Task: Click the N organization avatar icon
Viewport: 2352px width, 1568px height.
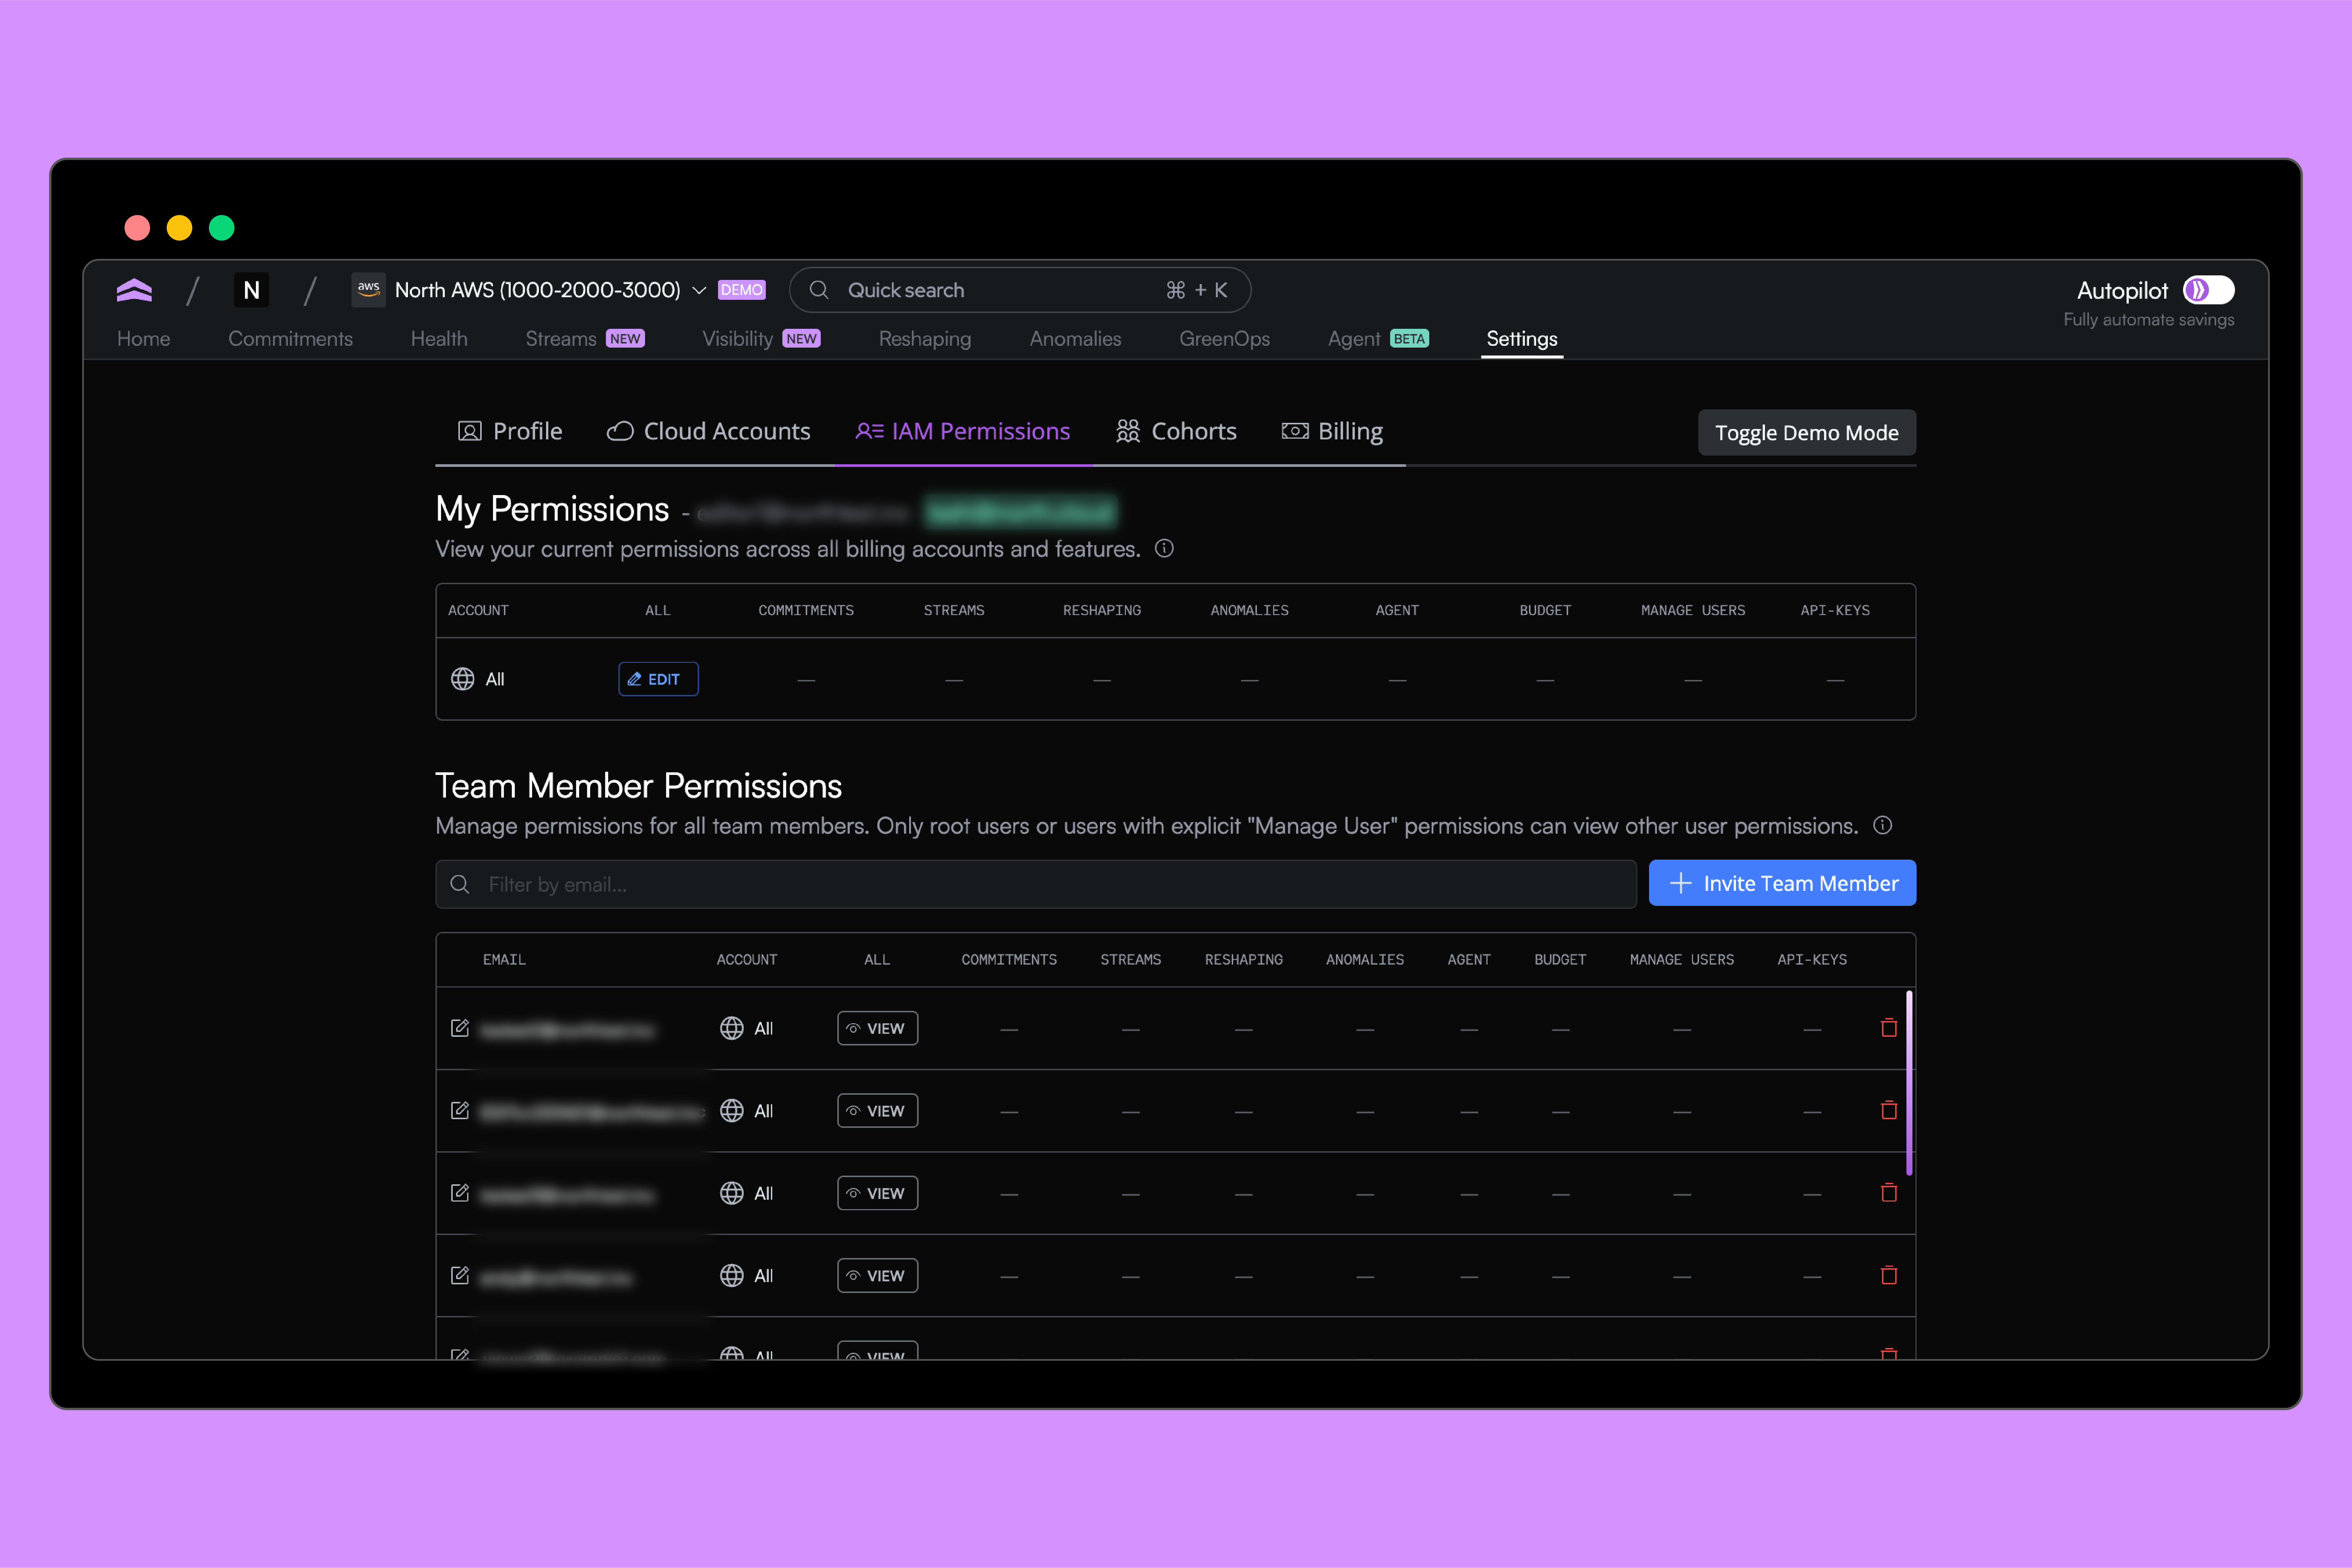Action: pyautogui.click(x=251, y=290)
